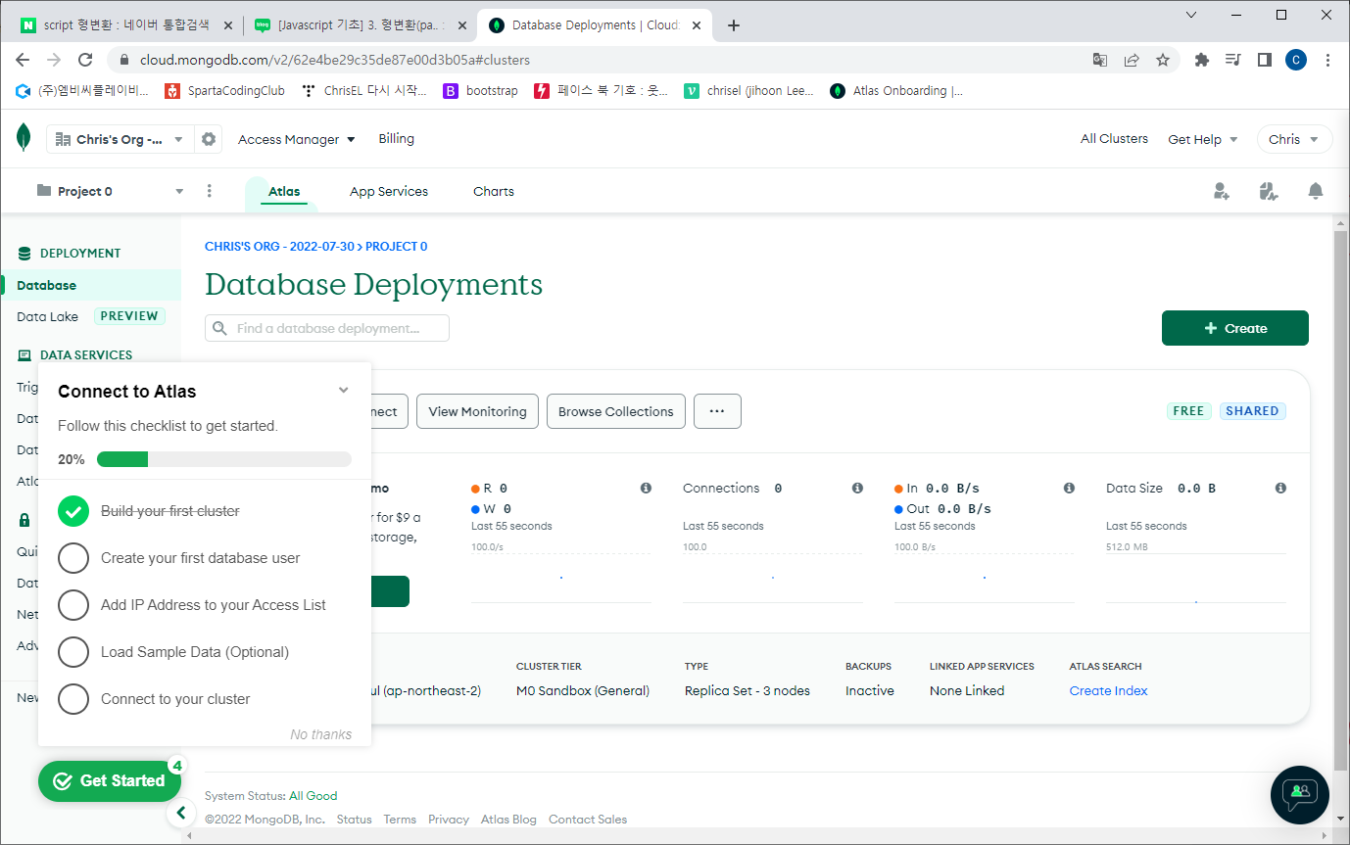Select Data Lake in the sidebar
Screen dimensions: 1350x845
tap(47, 316)
